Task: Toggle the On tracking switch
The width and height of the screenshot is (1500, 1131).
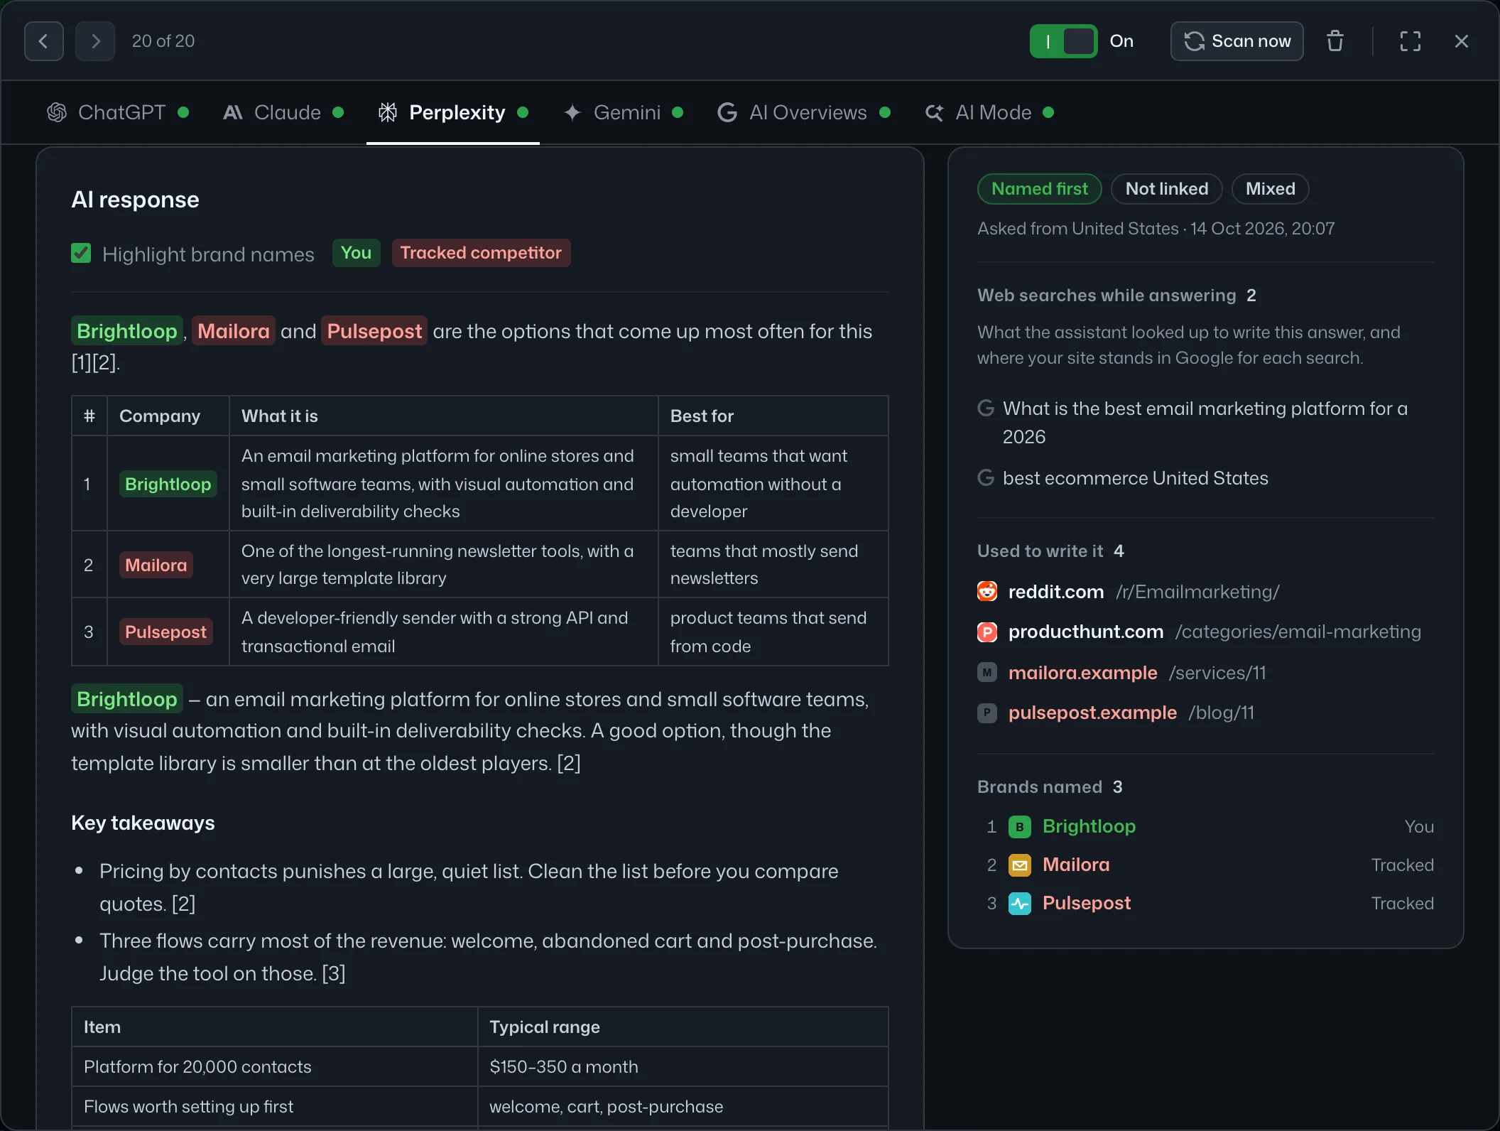Action: 1063,41
